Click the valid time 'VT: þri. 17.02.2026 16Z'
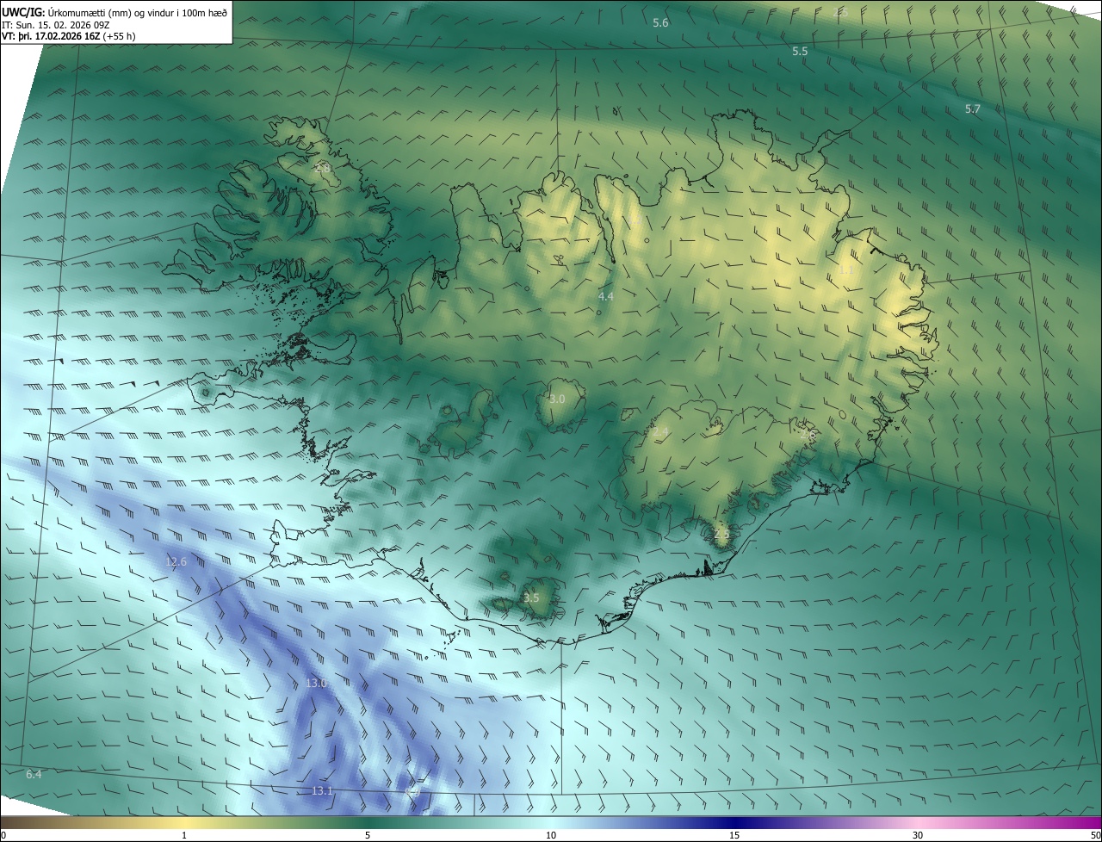 click(x=51, y=36)
